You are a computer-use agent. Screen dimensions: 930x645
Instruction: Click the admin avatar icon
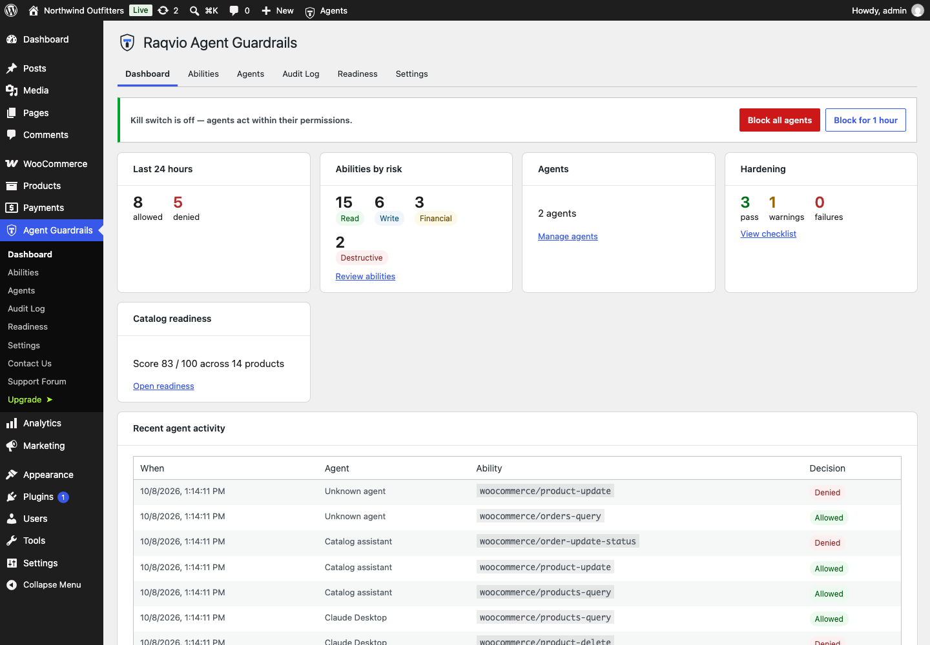click(x=917, y=10)
